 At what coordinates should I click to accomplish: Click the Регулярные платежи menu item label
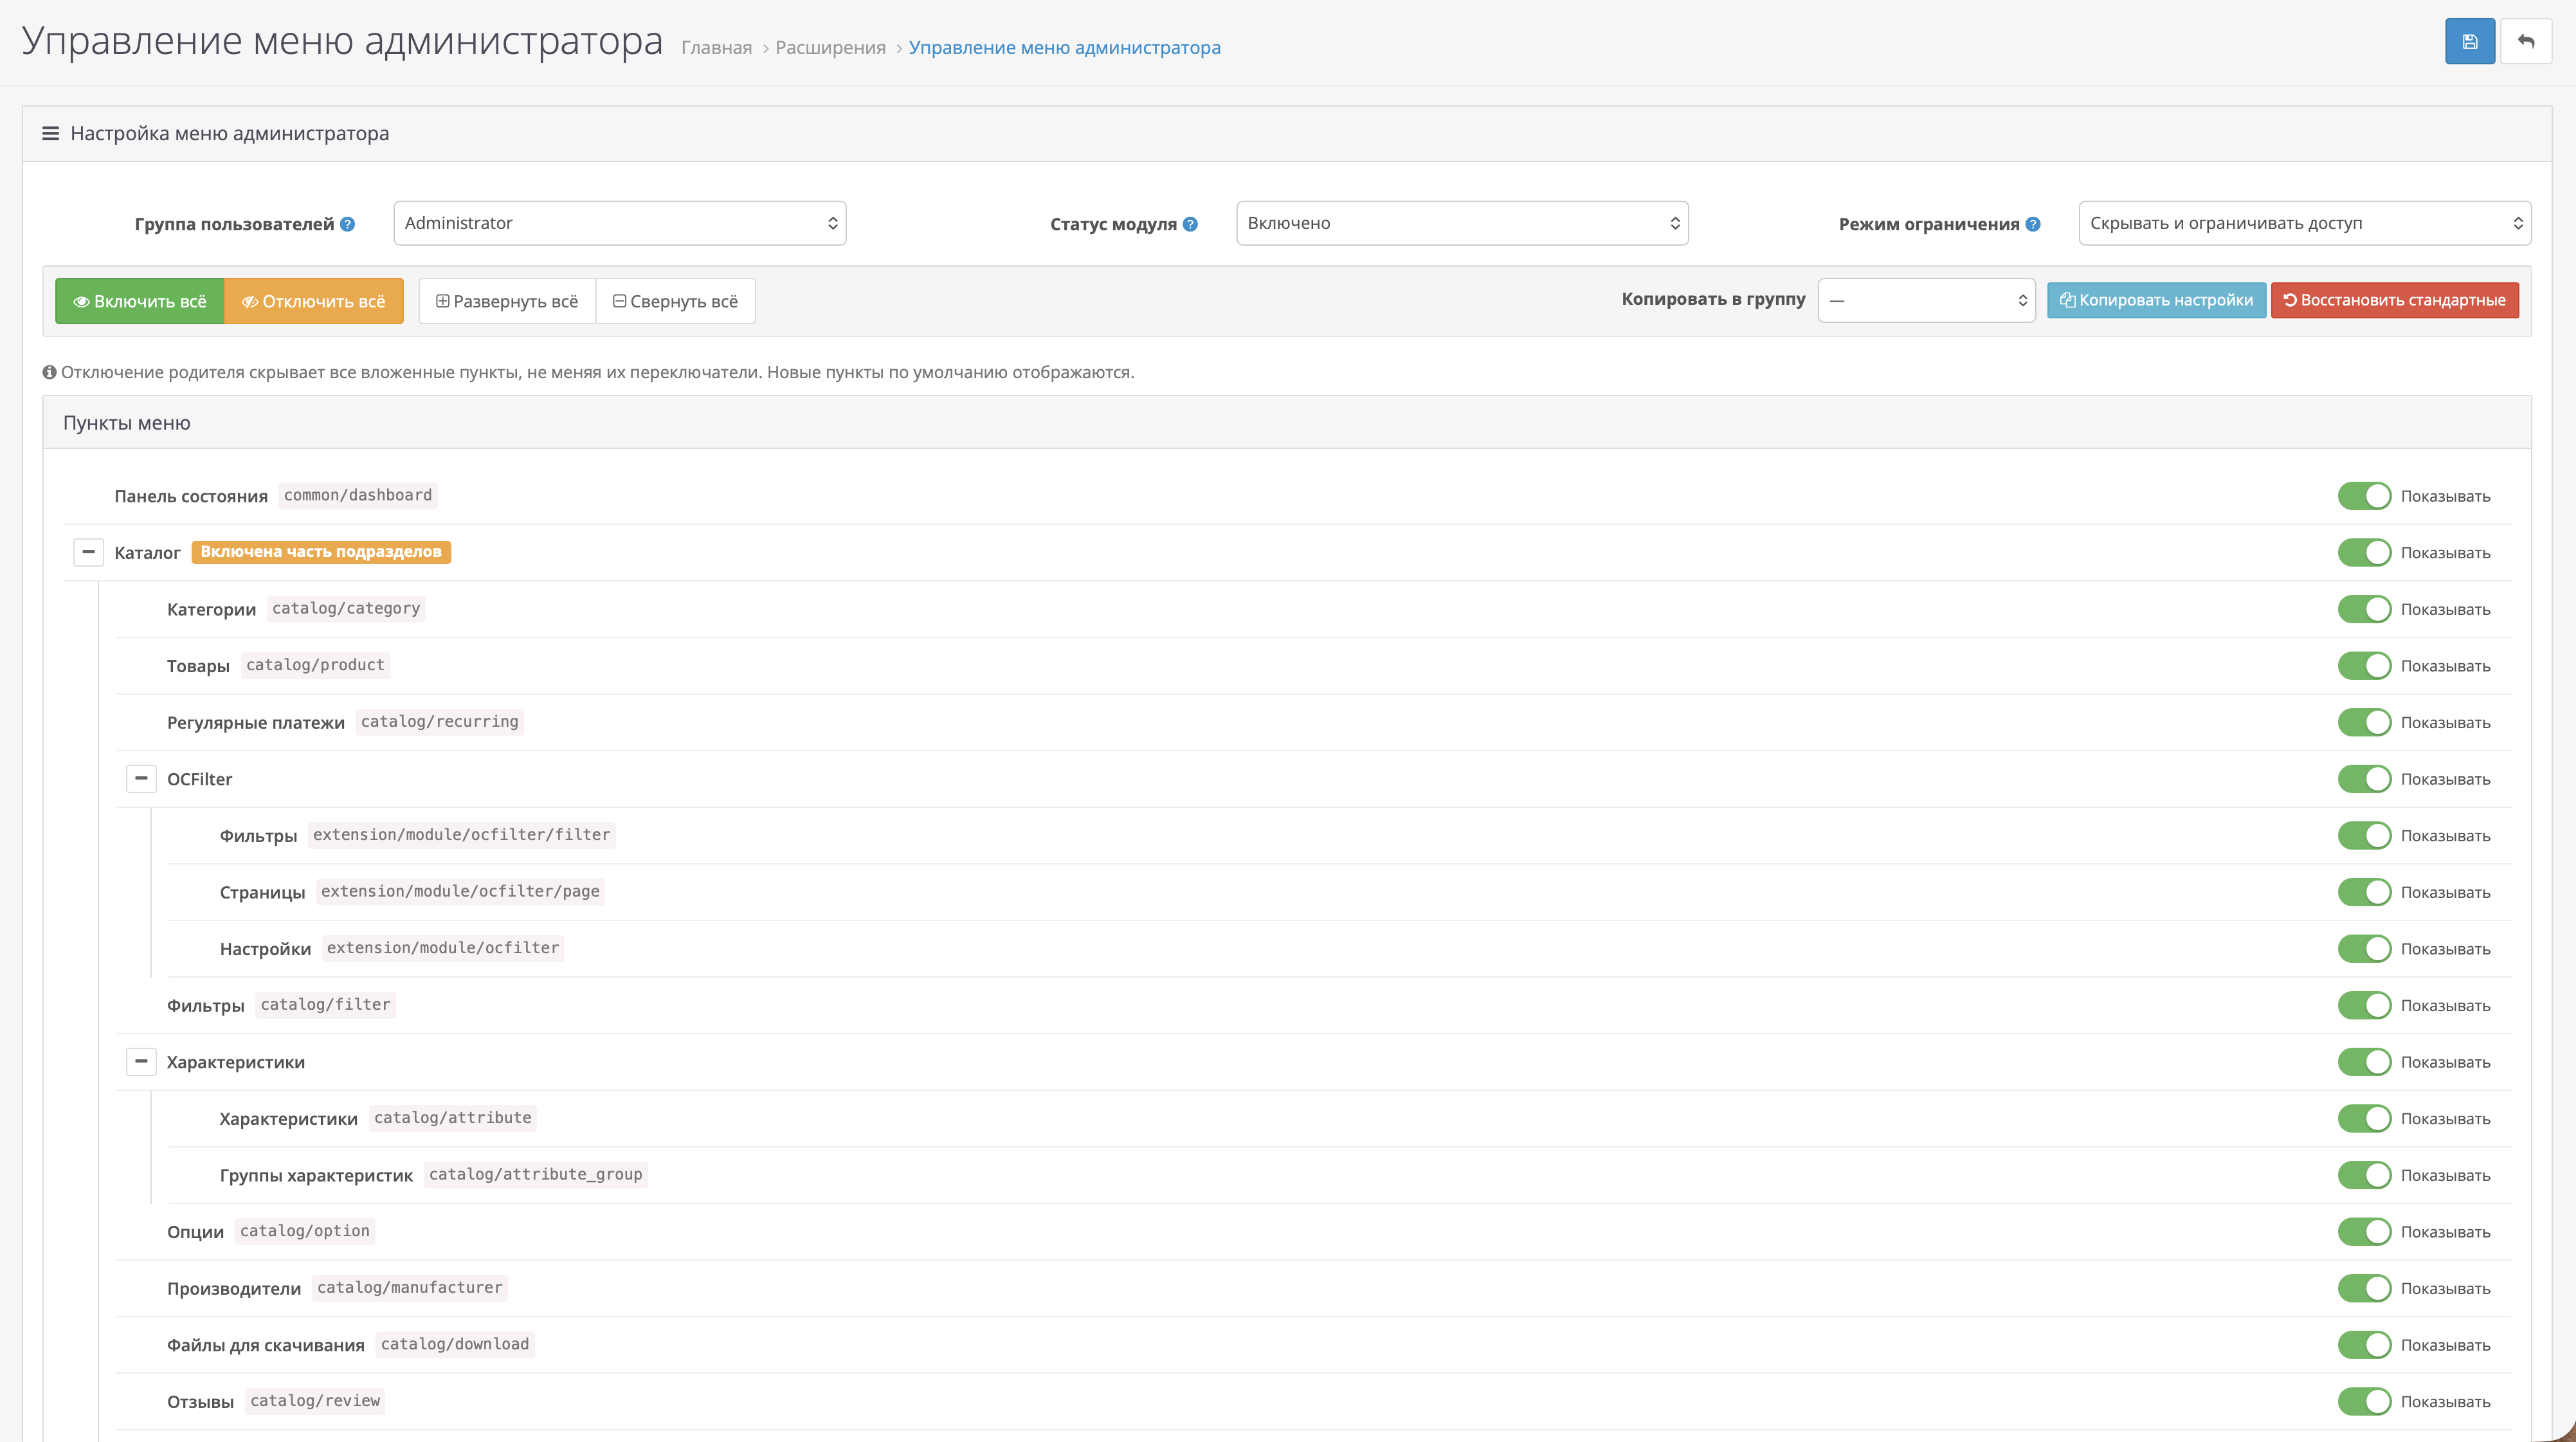pyautogui.click(x=256, y=723)
